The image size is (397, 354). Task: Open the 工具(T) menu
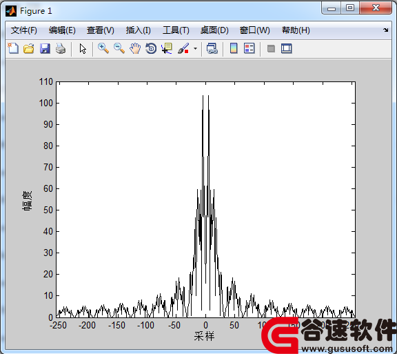[x=176, y=30]
